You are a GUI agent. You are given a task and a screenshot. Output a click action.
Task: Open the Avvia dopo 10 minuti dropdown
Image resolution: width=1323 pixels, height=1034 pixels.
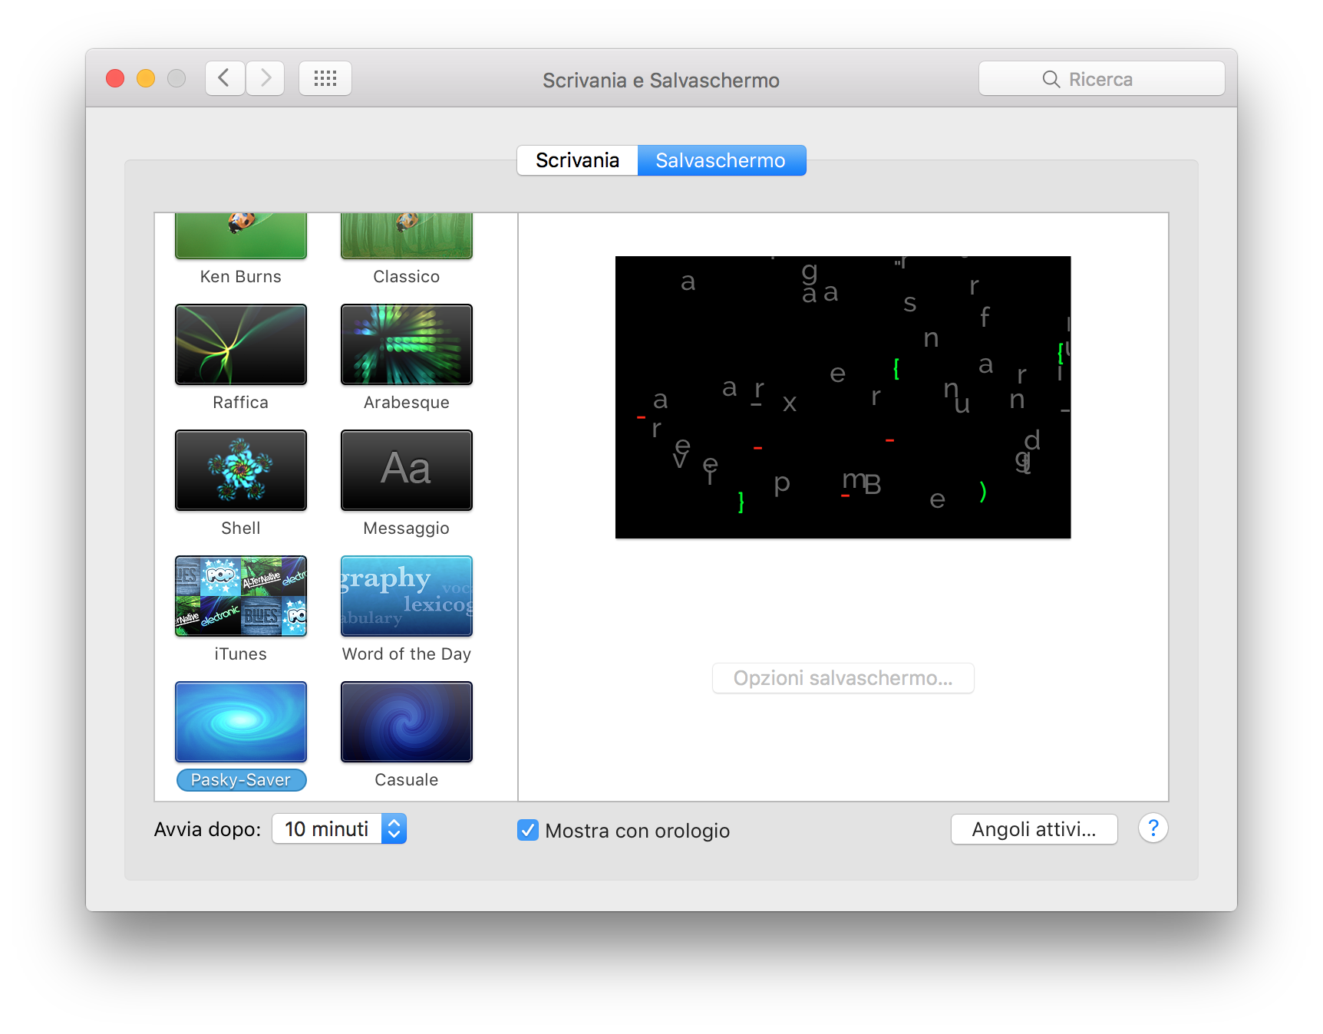tap(339, 829)
